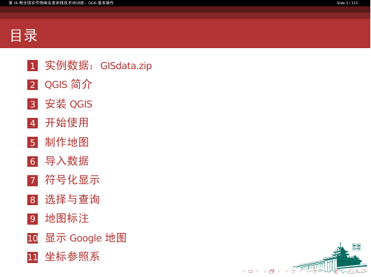The height and width of the screenshot is (277, 371).
Task: Open 显示 Google 地图 section
Action: coord(85,238)
